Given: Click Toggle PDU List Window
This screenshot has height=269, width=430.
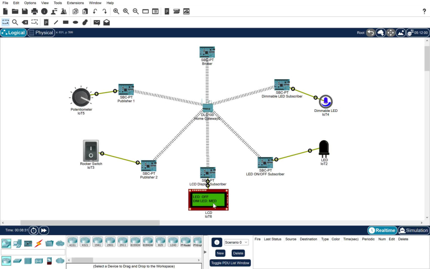Looking at the screenshot, I should click(x=230, y=263).
